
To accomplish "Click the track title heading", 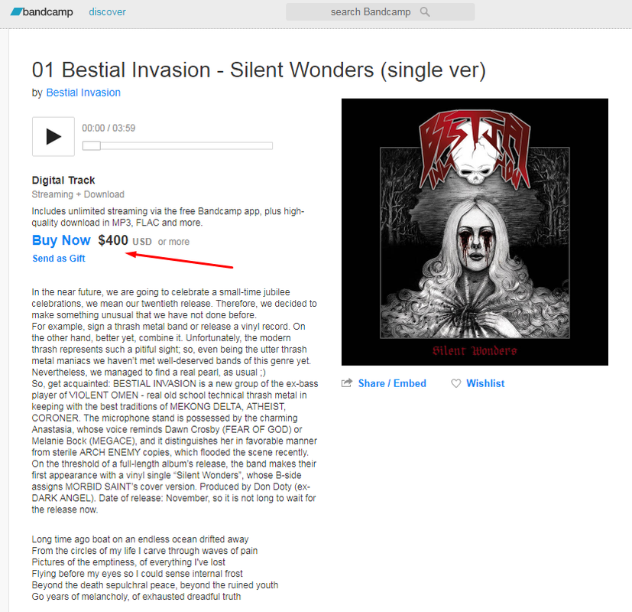I will [x=259, y=70].
